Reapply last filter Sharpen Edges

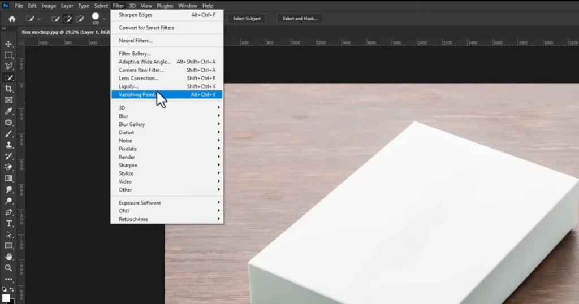coord(167,15)
